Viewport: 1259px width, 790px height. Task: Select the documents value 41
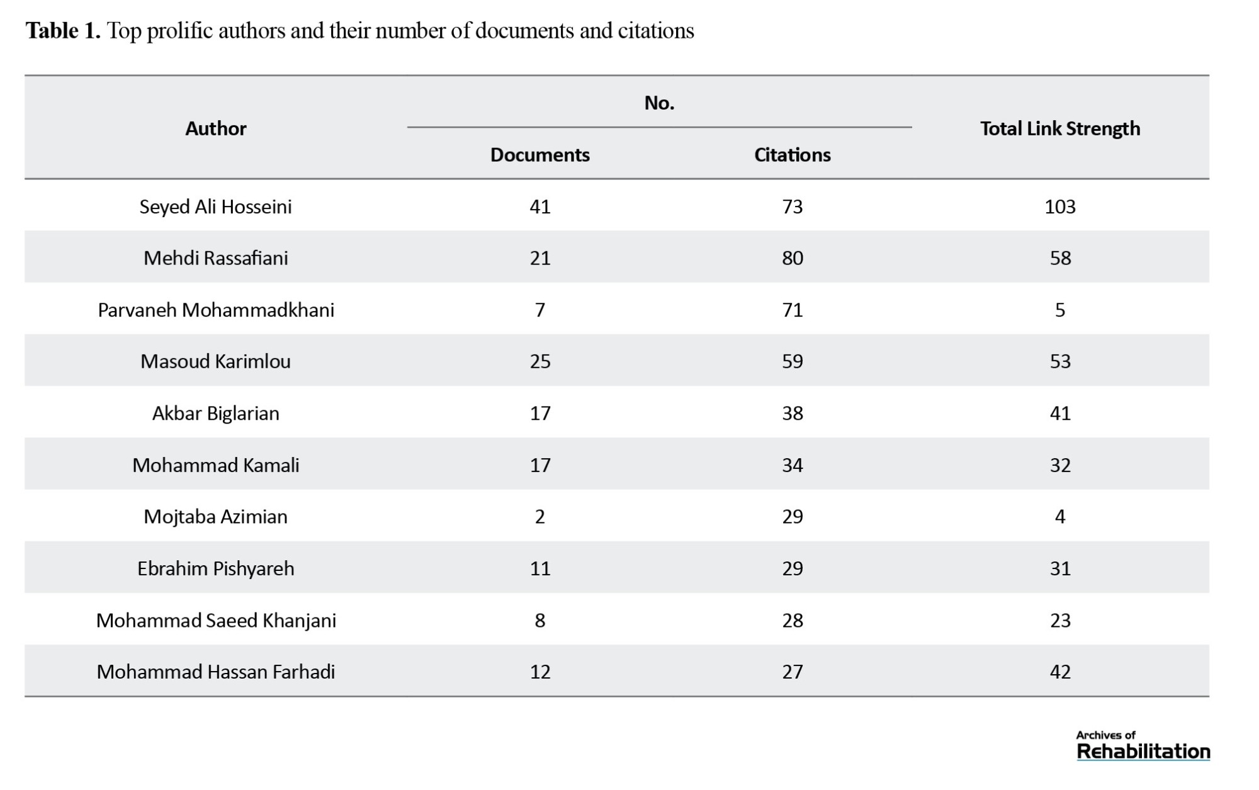click(x=540, y=206)
